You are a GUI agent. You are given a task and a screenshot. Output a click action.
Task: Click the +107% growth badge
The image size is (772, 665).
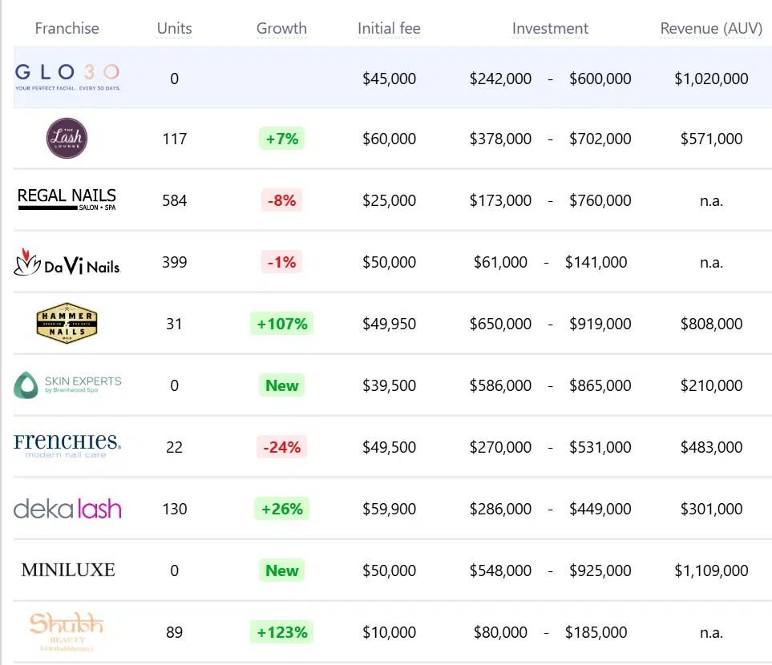click(281, 324)
